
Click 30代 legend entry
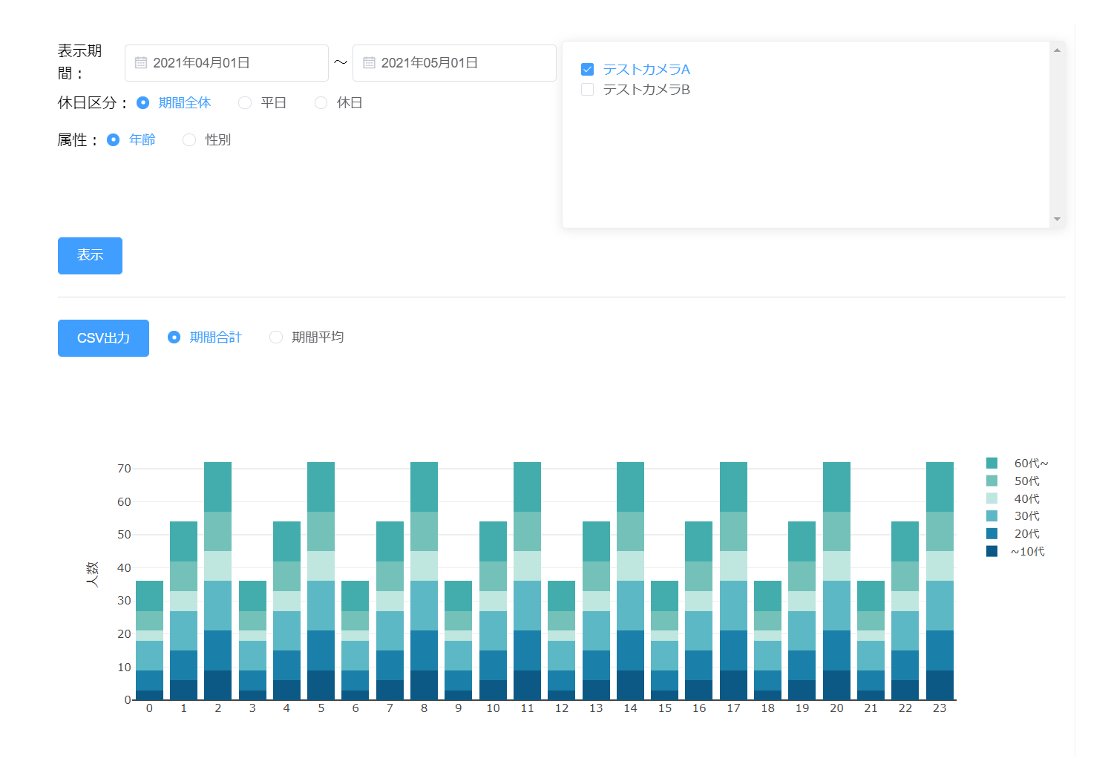[1026, 516]
